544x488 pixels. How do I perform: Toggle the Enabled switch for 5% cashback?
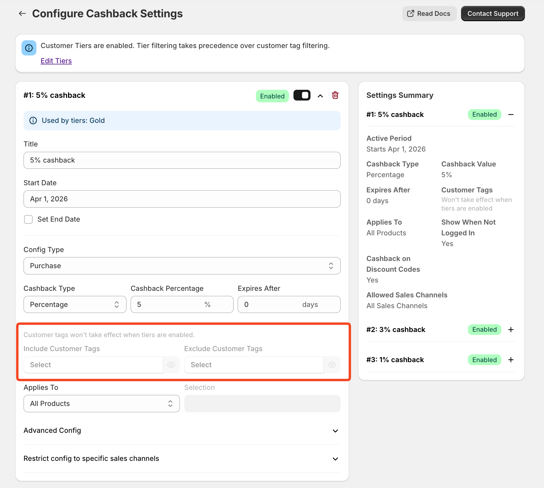pyautogui.click(x=302, y=95)
